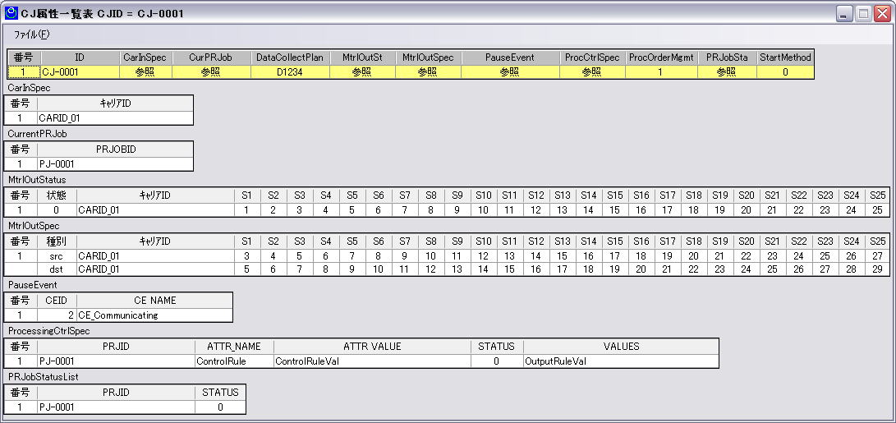Click the S25 header in MtrlOutSpec table

877,241
